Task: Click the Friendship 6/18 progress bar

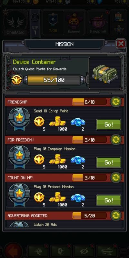Action: pyautogui.click(x=90, y=102)
